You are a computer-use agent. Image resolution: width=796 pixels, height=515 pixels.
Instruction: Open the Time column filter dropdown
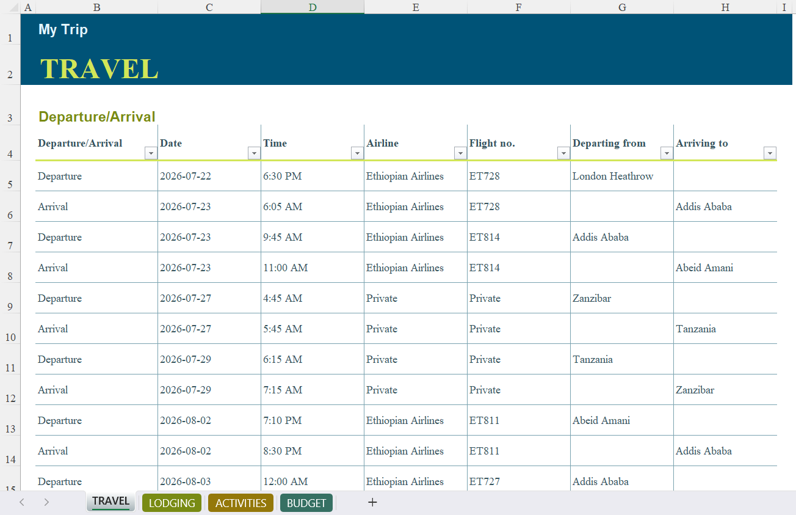(357, 153)
